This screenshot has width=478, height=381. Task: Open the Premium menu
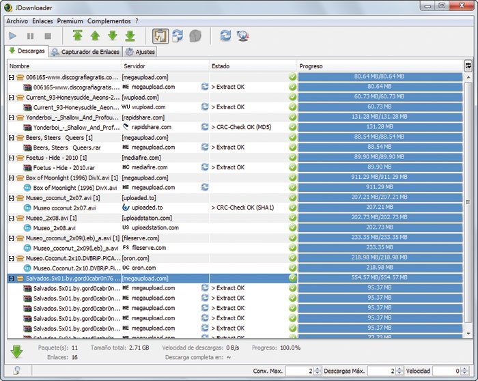click(x=70, y=21)
